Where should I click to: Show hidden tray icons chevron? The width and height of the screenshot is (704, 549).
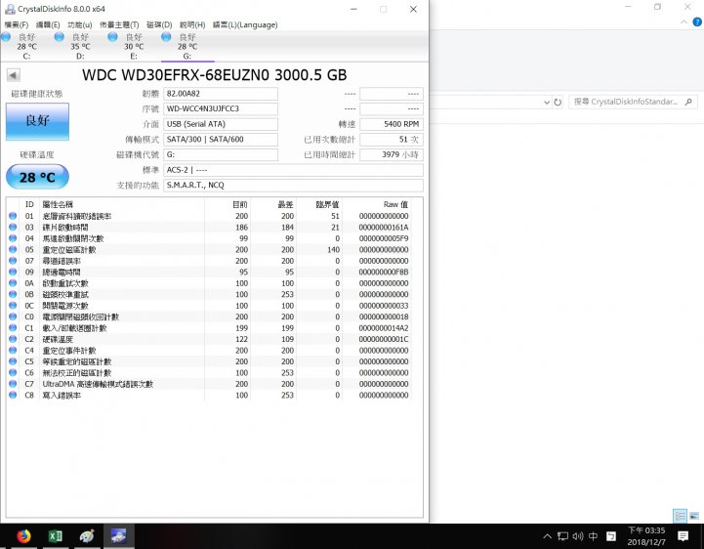click(x=548, y=536)
